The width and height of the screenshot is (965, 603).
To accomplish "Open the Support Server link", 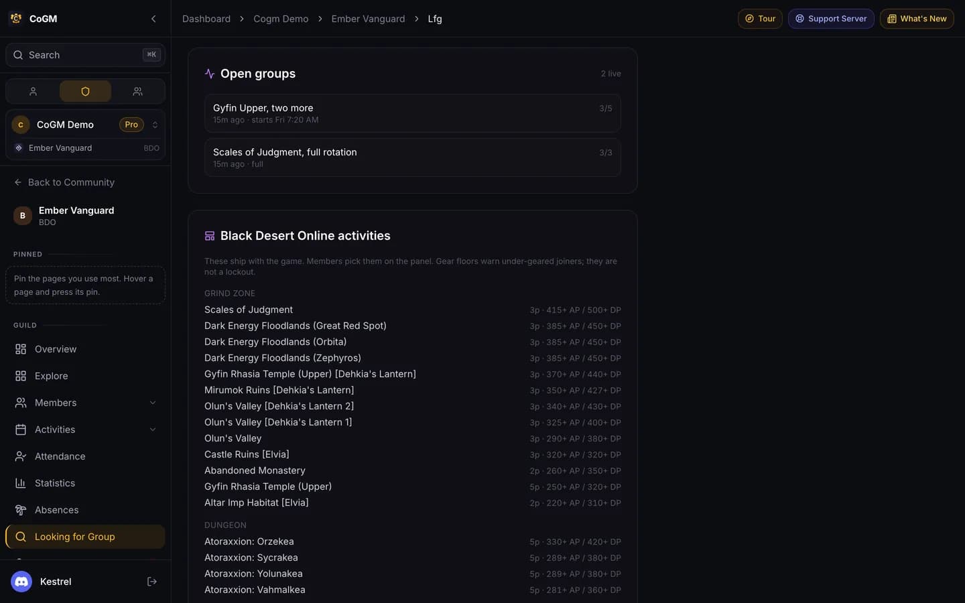I will click(x=831, y=19).
